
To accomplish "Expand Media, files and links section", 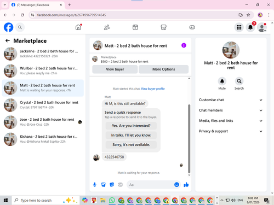I will pos(231,121).
